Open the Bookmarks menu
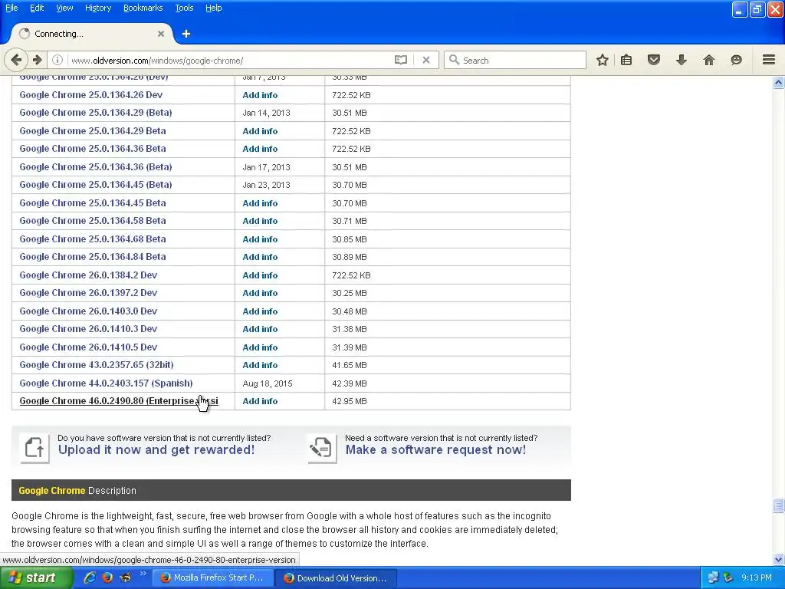785x589 pixels. tap(143, 8)
